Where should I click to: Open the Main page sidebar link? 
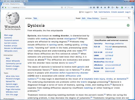tap(9, 35)
